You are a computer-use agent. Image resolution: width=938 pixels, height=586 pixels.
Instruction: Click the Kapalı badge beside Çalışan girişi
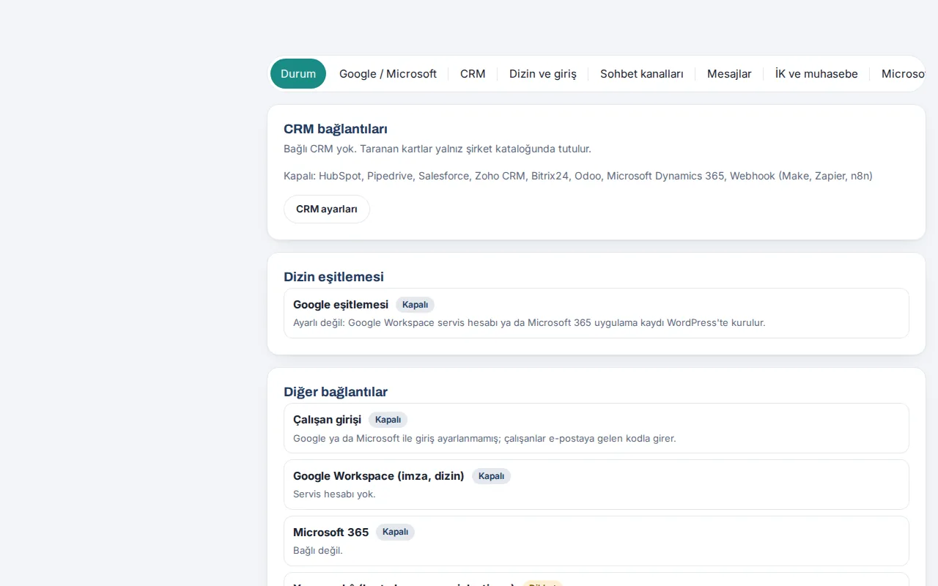click(388, 420)
